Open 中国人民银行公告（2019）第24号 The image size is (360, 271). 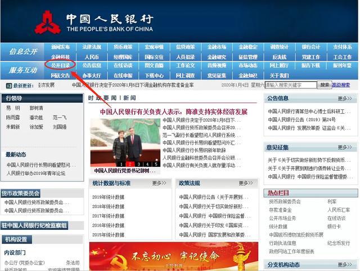[301, 119]
